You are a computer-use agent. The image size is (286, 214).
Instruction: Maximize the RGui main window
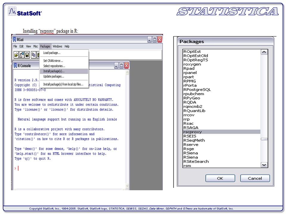tap(155, 40)
